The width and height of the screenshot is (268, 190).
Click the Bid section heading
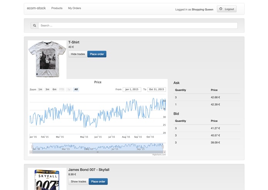point(176,114)
